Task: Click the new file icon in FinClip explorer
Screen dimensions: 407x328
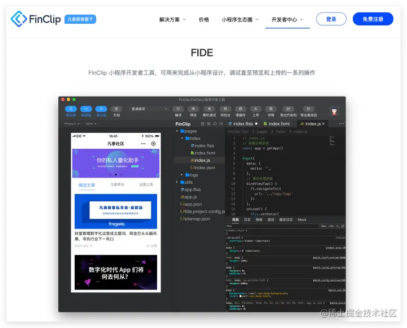Action: click(203, 124)
